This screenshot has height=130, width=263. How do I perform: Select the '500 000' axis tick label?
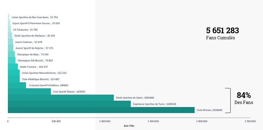click(56, 121)
